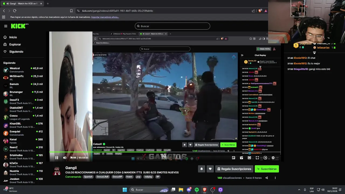Focus the Kick Buscar search field
The image size is (345, 194).
(x=172, y=26)
